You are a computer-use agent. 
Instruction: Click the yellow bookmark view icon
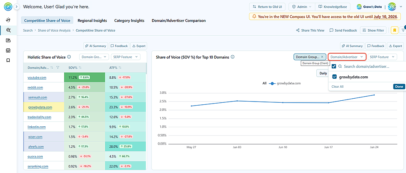click(394, 30)
